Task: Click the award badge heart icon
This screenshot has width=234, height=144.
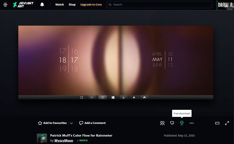Action: [172, 123]
